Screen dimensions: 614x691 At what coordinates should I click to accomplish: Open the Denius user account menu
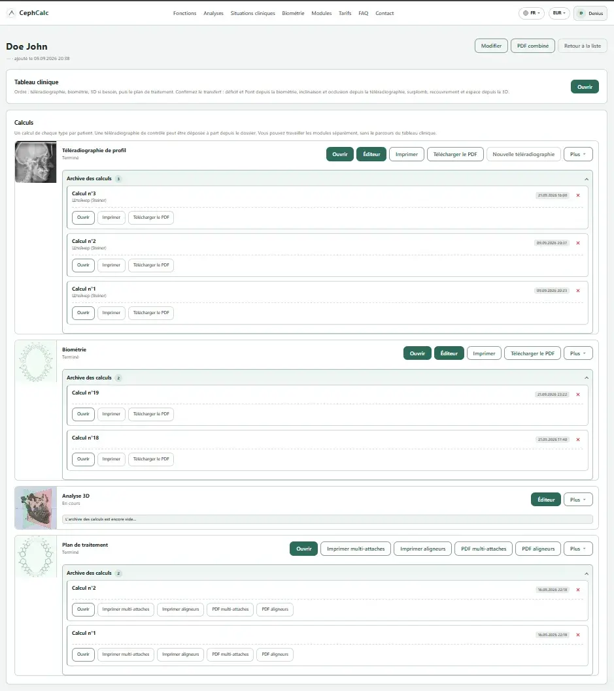point(590,13)
